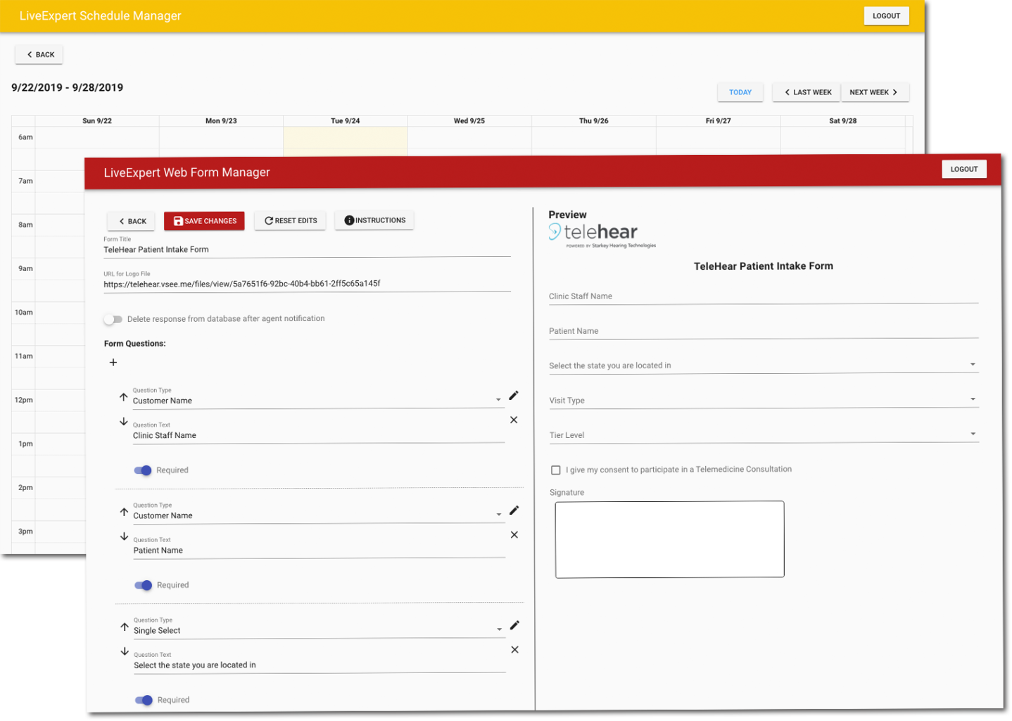The height and width of the screenshot is (721, 1012).
Task: Remove the Patient Name question with X
Action: (x=514, y=535)
